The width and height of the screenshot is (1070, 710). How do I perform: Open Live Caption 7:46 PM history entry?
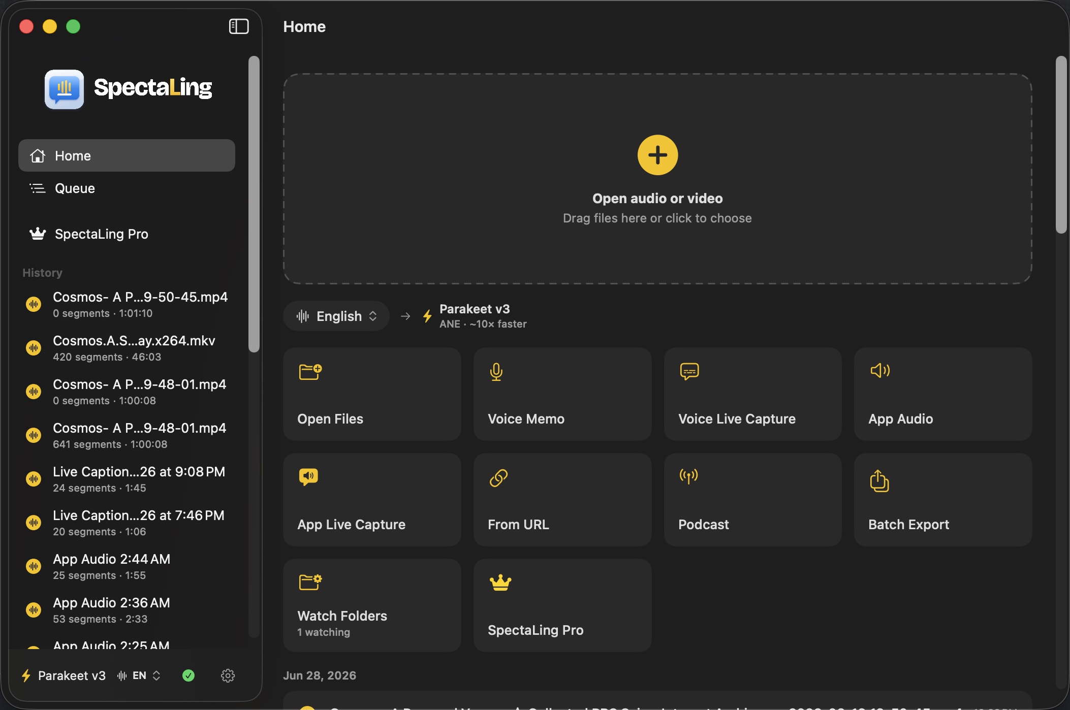click(127, 523)
